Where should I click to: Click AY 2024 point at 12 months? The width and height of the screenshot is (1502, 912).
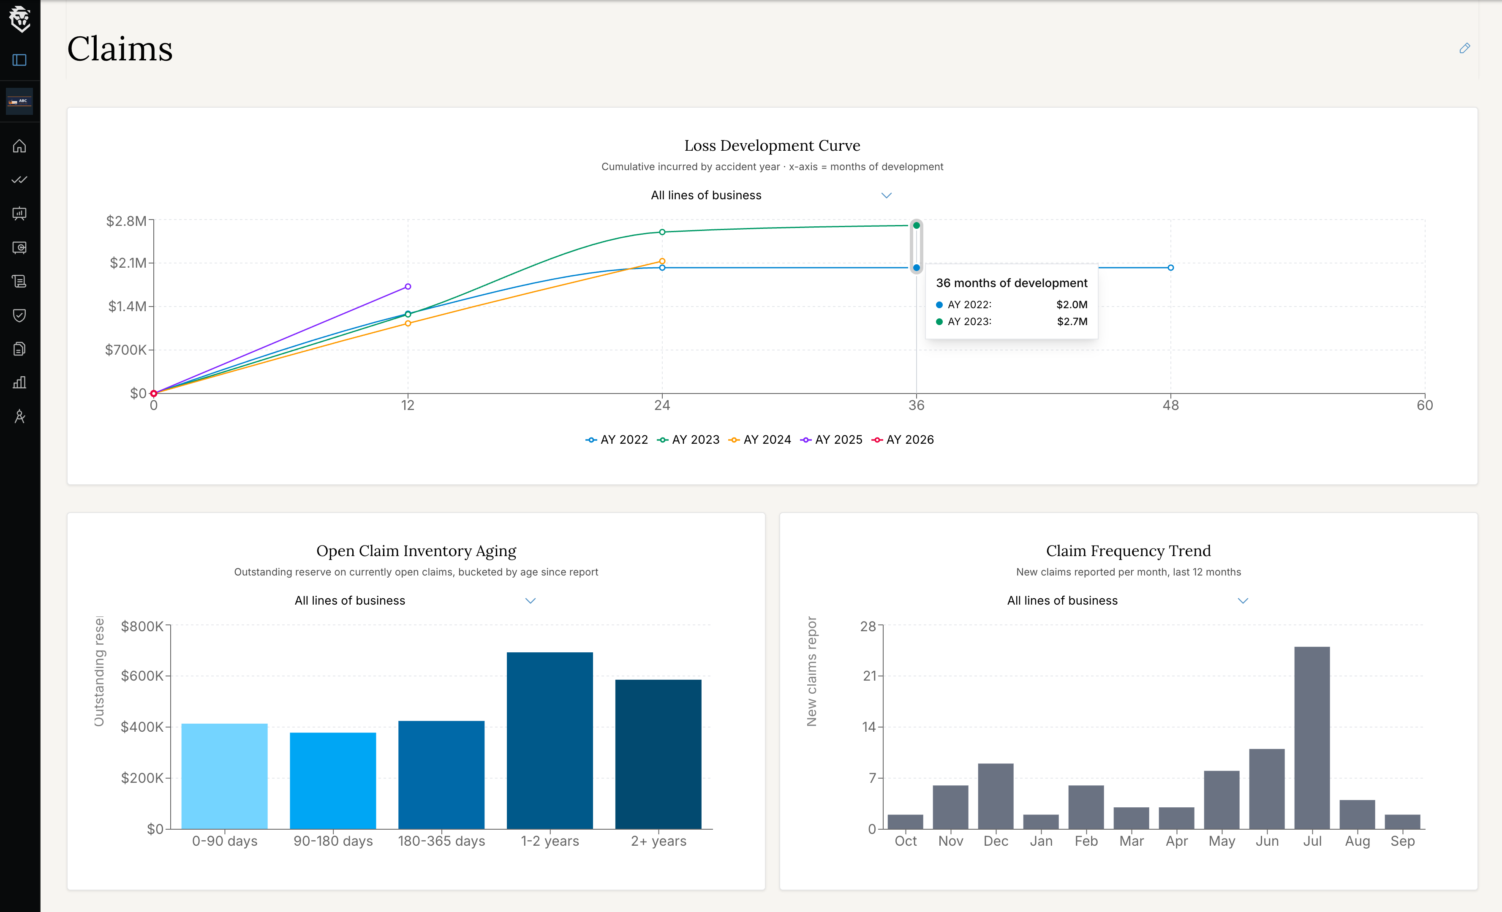[408, 323]
